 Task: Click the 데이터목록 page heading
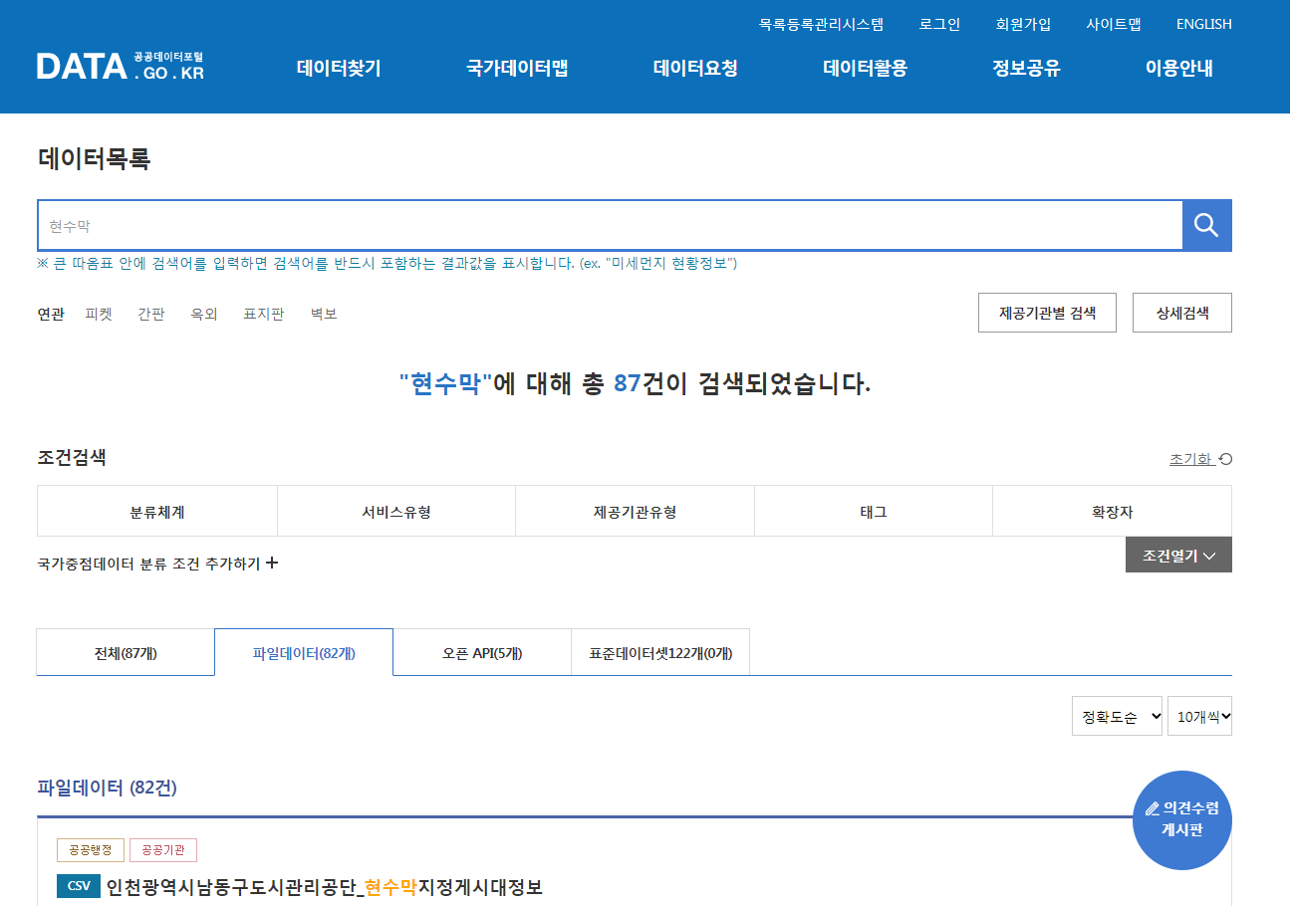(94, 158)
